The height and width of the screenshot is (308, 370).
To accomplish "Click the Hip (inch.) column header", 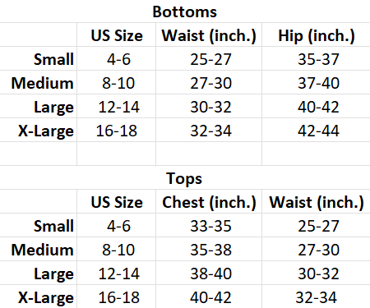I will click(x=317, y=35).
